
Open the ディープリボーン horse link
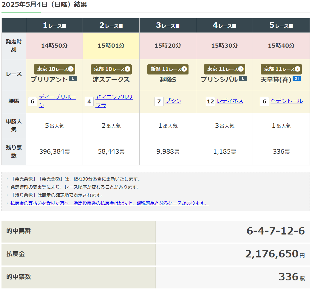(x=57, y=101)
